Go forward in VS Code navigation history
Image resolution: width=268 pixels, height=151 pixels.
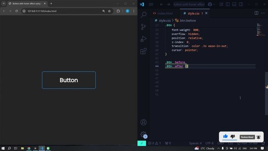click(x=168, y=5)
